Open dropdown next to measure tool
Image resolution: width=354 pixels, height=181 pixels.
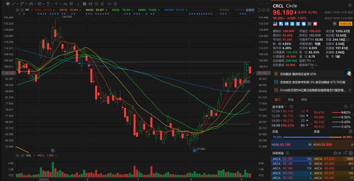tap(52, 4)
